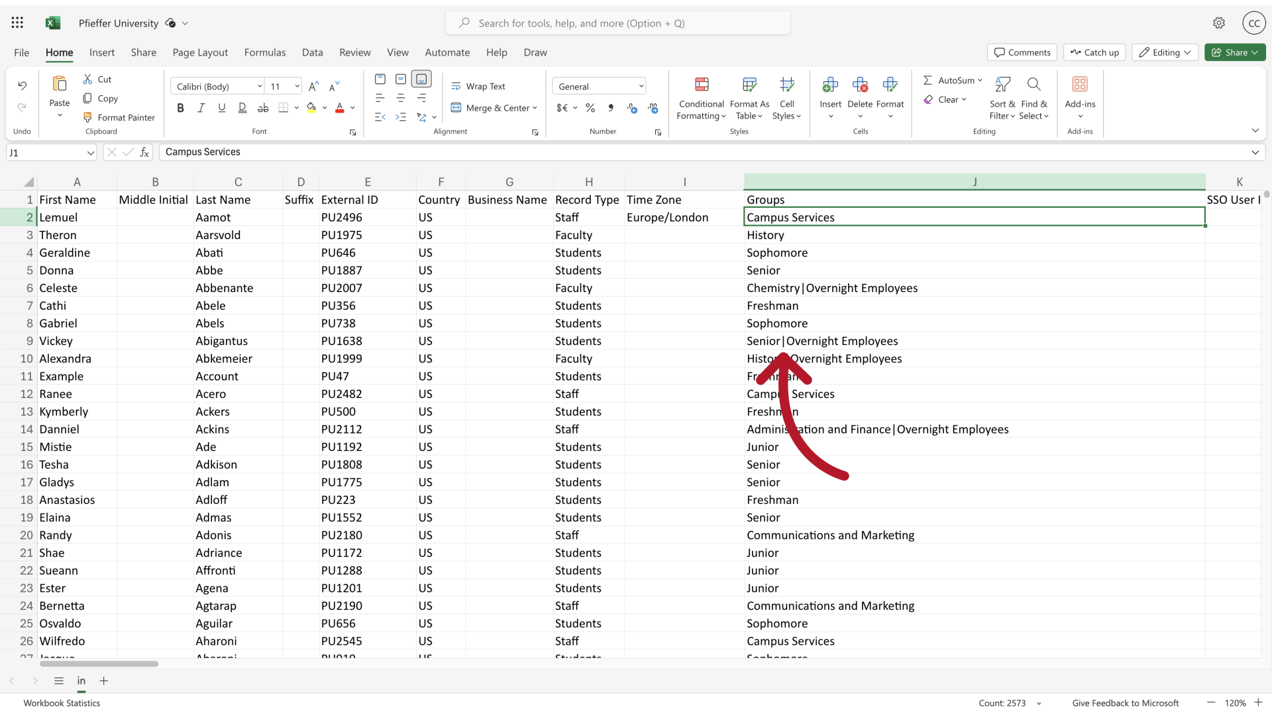
Task: Click the Data ribbon tab
Action: [312, 52]
